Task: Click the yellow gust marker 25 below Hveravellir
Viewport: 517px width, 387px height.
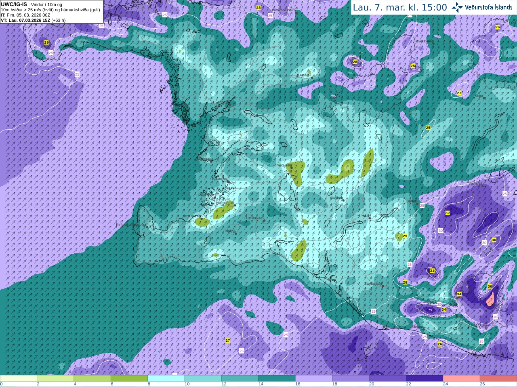Action: (413, 66)
